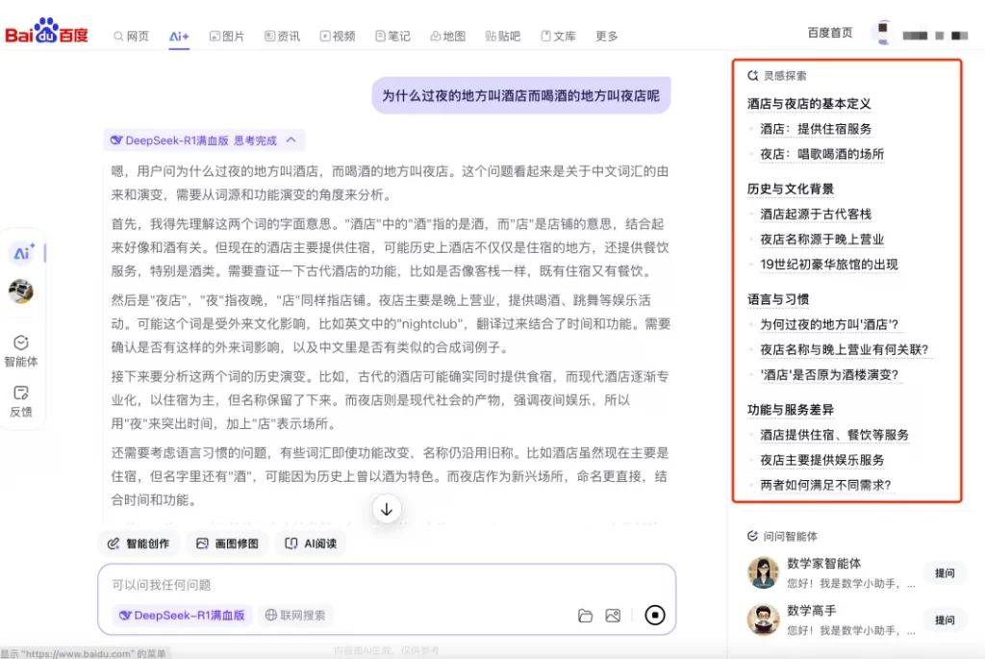Click the folder upload icon
The image size is (985, 659).
point(585,616)
